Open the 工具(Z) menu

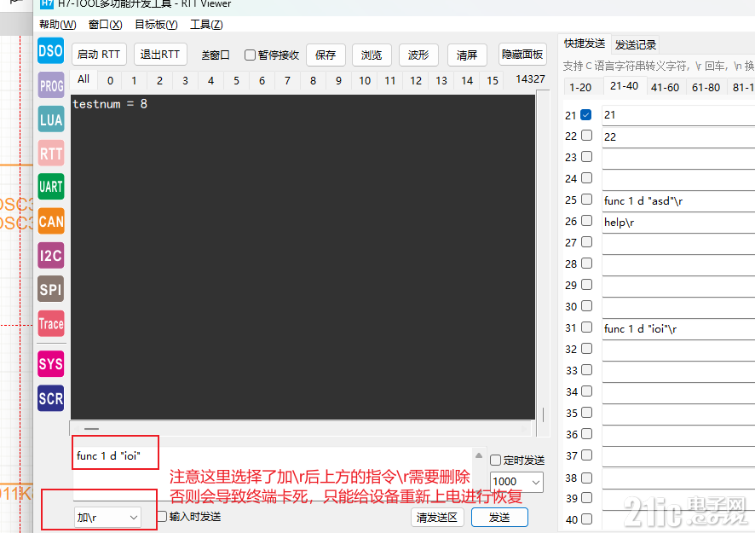[206, 25]
